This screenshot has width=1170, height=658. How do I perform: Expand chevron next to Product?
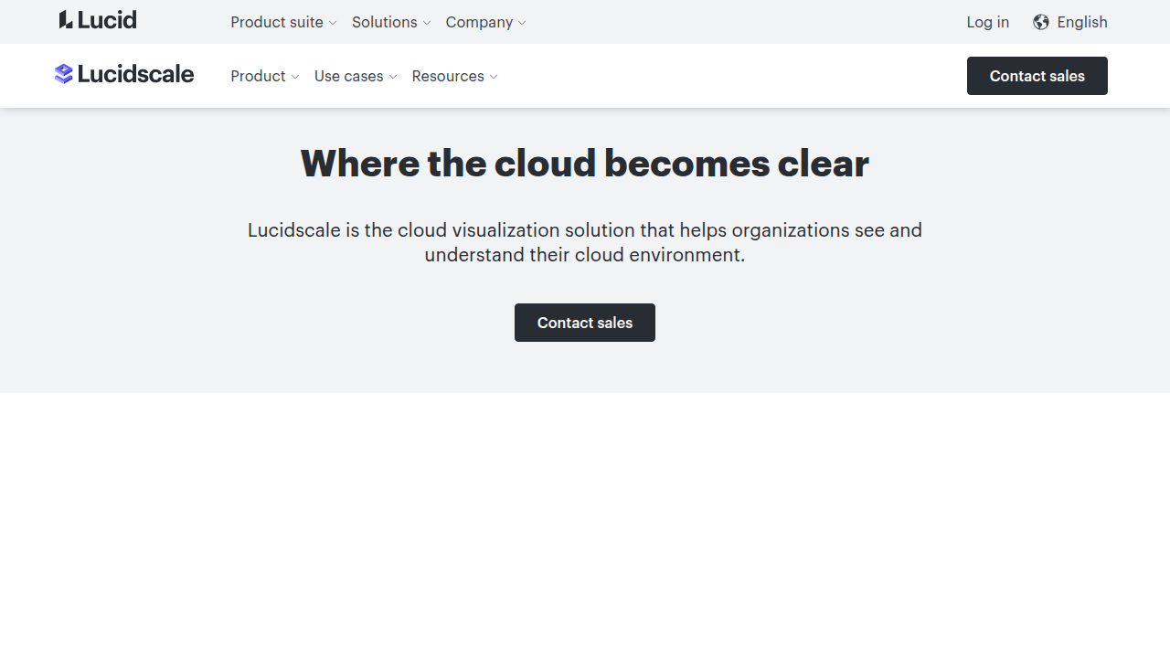click(295, 77)
